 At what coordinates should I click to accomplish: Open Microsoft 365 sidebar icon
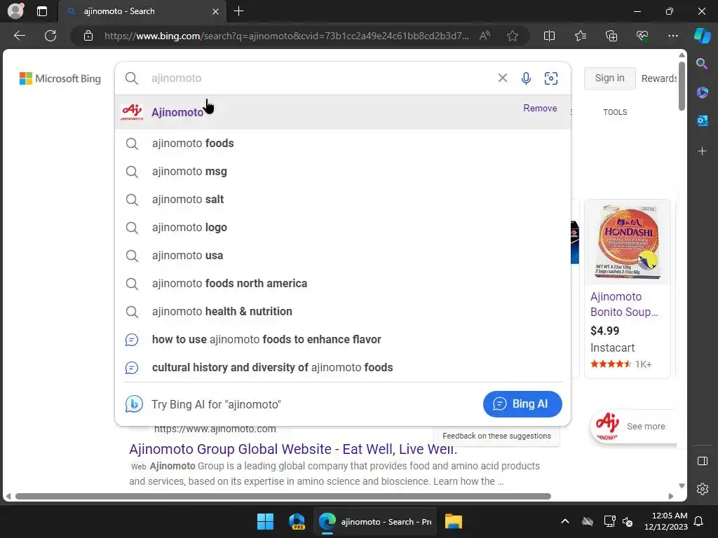tap(702, 92)
